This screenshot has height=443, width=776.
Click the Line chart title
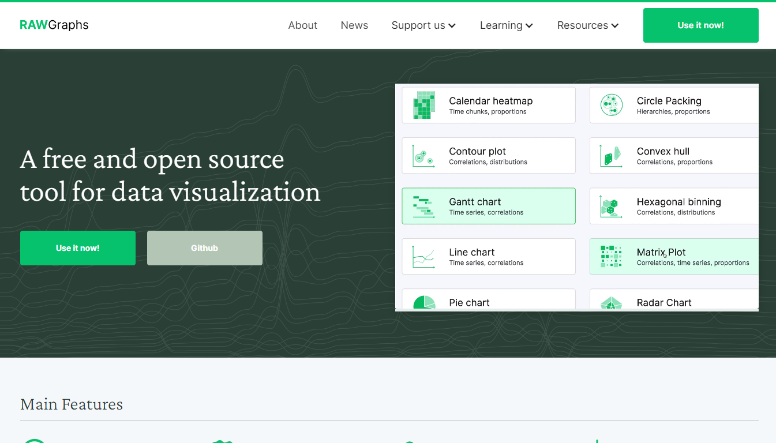tap(472, 252)
